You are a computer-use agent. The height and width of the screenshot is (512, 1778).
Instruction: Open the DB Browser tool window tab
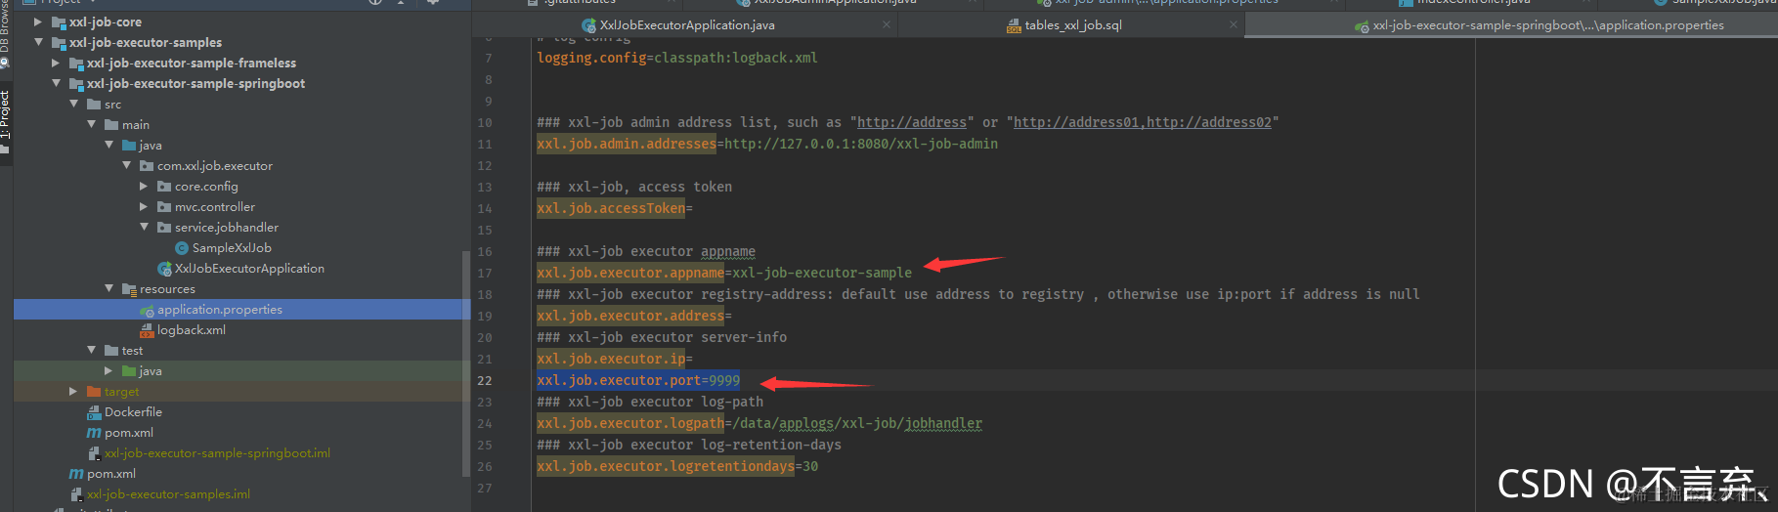pyautogui.click(x=5, y=27)
